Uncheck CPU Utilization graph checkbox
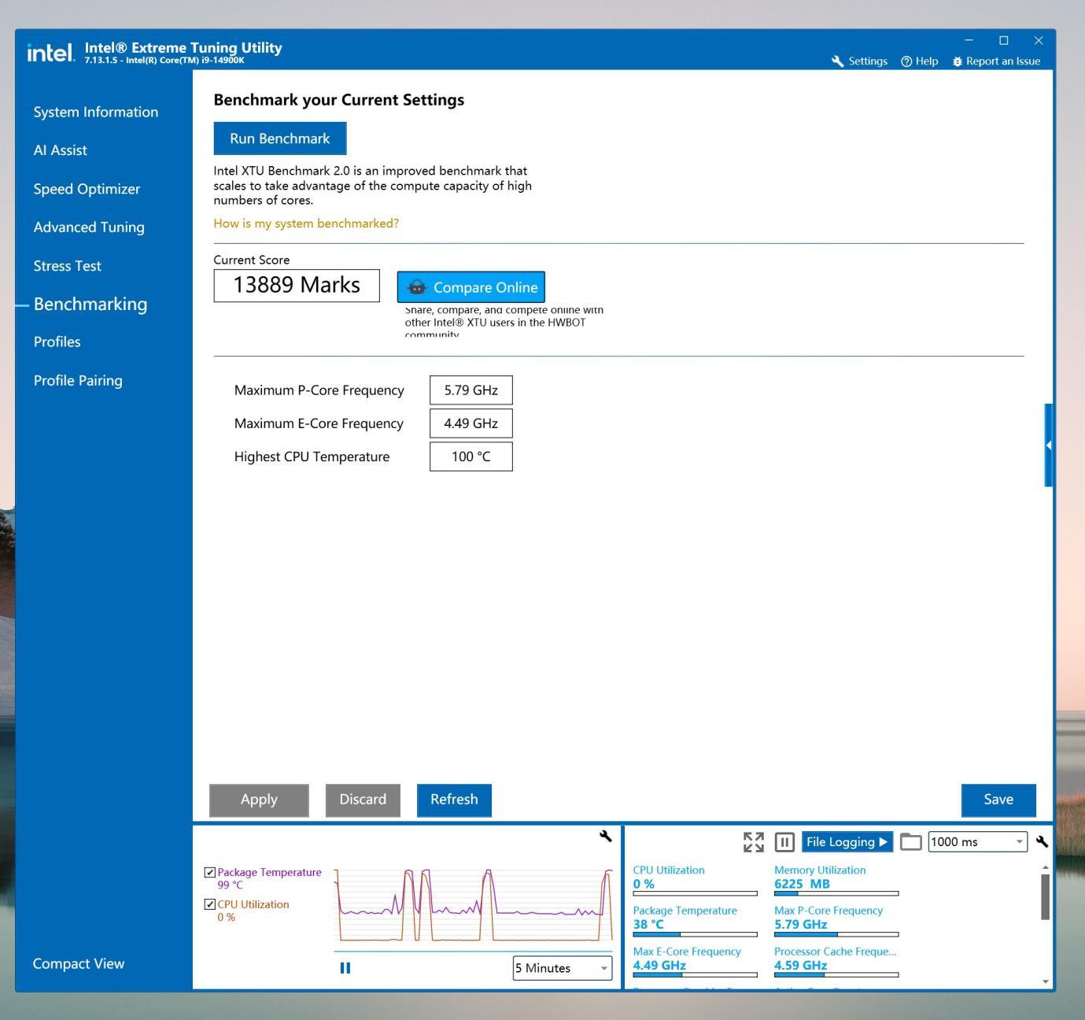1085x1020 pixels. click(209, 904)
